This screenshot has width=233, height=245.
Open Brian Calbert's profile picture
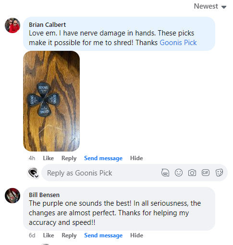point(12,25)
